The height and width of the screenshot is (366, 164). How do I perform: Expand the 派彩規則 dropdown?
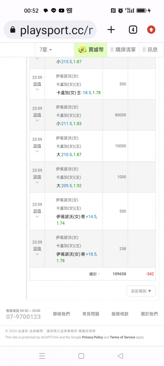click(141, 291)
